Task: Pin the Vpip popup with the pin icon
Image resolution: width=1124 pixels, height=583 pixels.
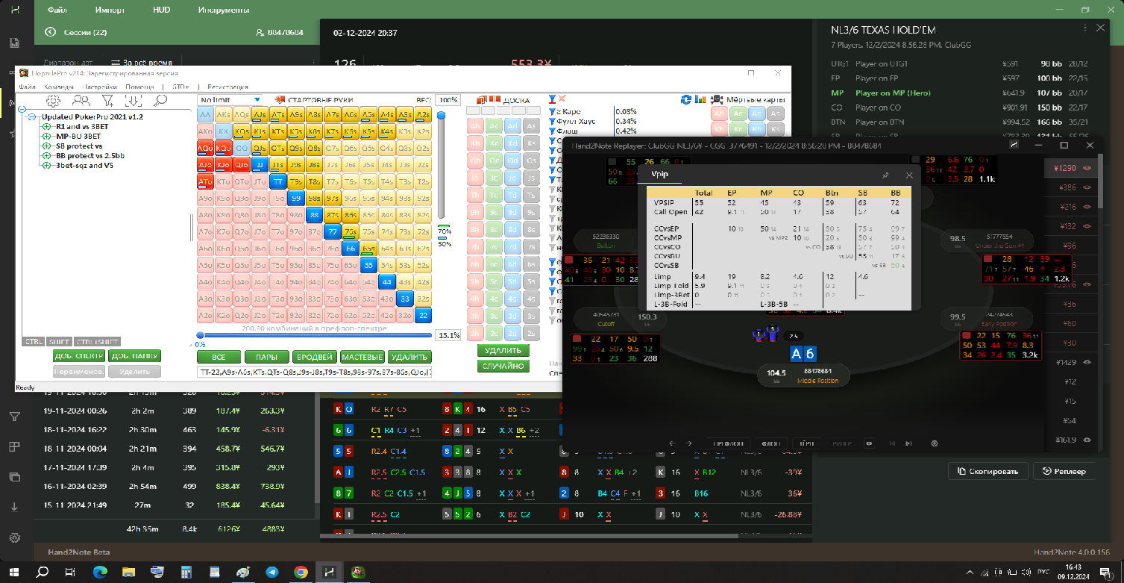Action: click(x=885, y=175)
